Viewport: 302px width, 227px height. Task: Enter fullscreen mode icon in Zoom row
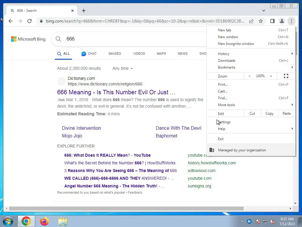pyautogui.click(x=286, y=76)
